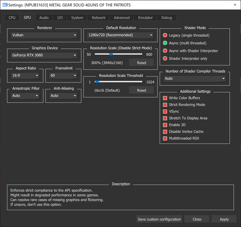Toggle Disable Vertex Cache checkbox

tap(183, 132)
